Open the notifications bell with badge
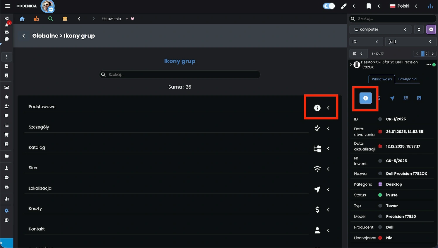 [7, 25]
